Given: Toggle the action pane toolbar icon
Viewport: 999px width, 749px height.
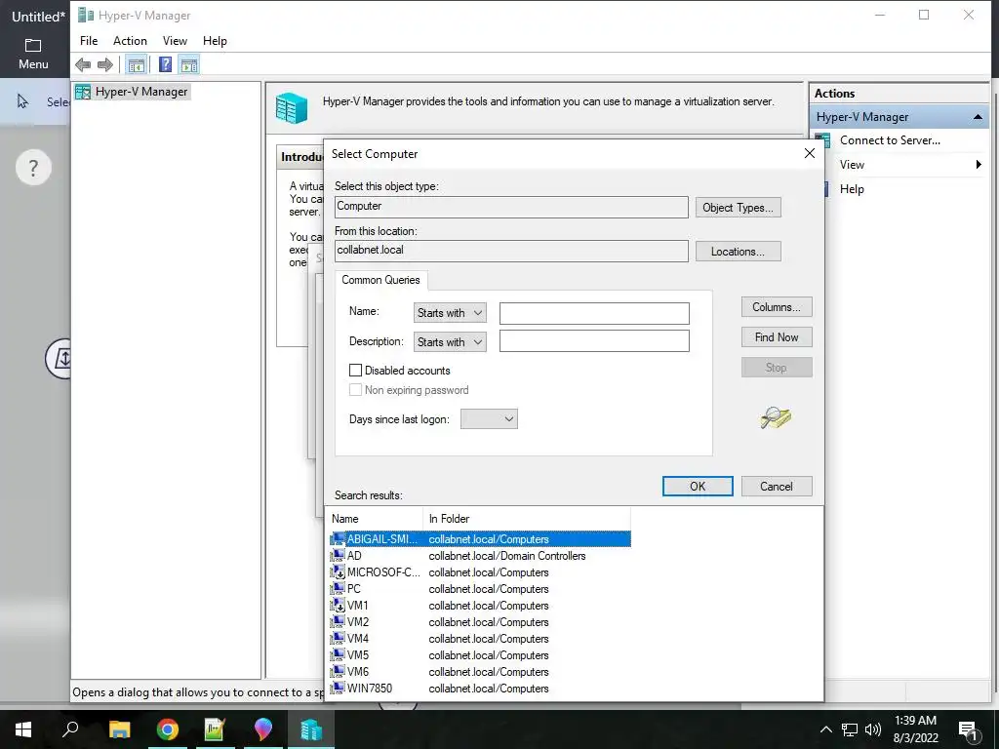Looking at the screenshot, I should [189, 64].
